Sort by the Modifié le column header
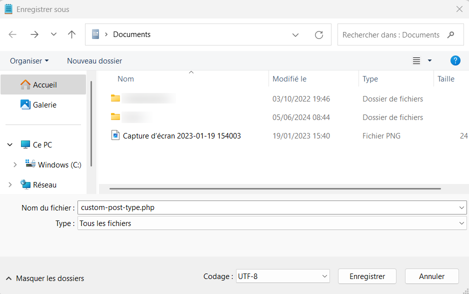Image resolution: width=469 pixels, height=294 pixels. click(289, 78)
